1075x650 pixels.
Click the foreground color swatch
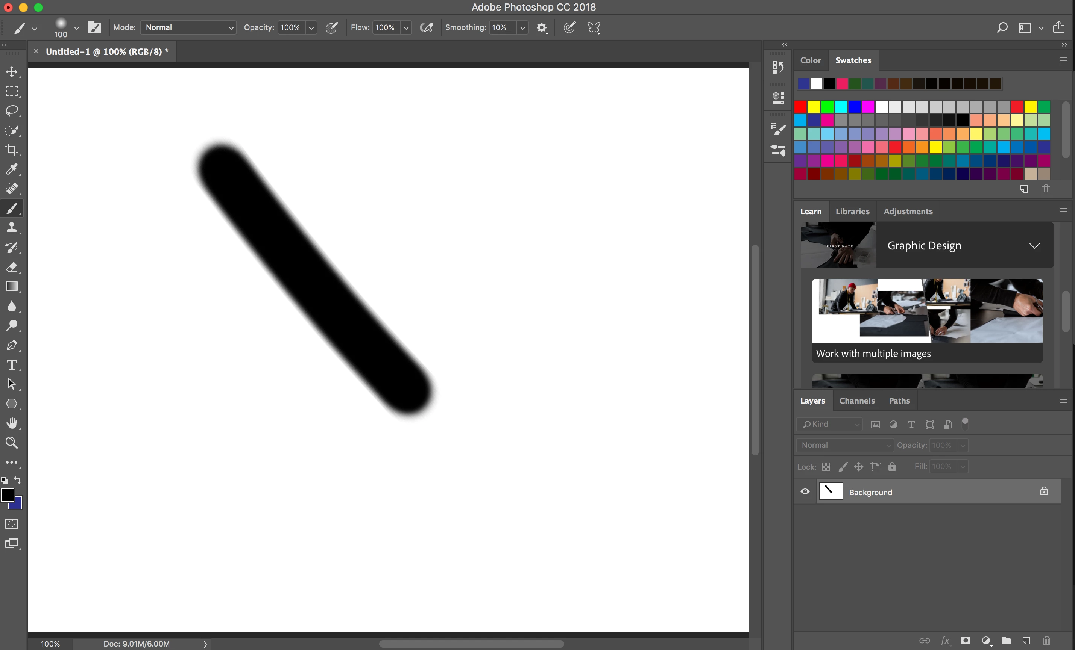point(7,495)
